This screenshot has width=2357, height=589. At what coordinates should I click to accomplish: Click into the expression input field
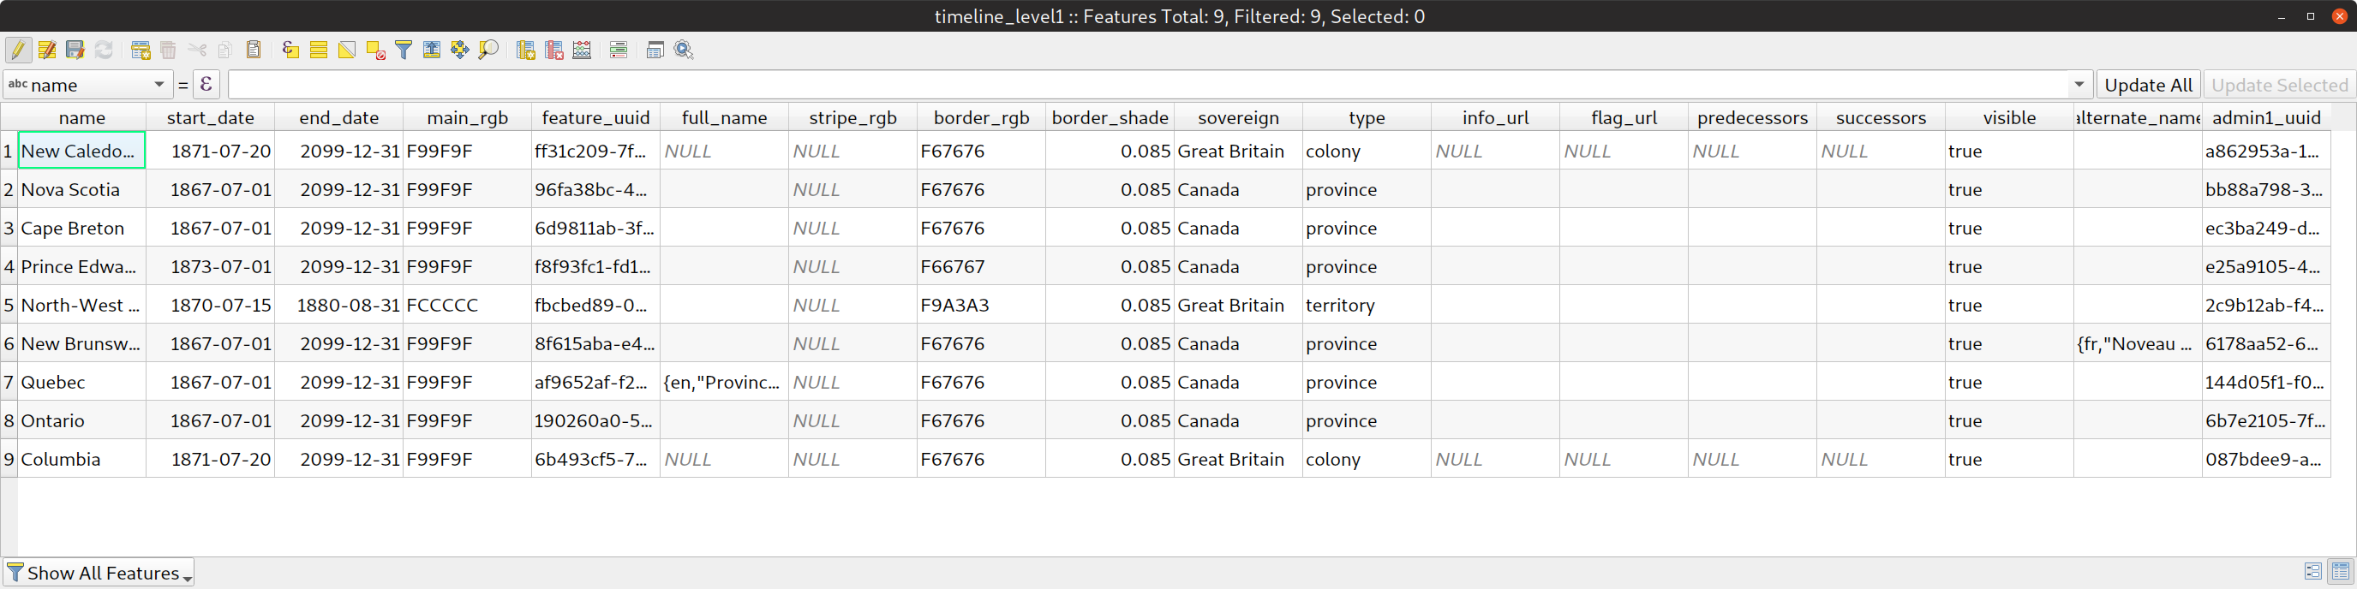(1144, 85)
